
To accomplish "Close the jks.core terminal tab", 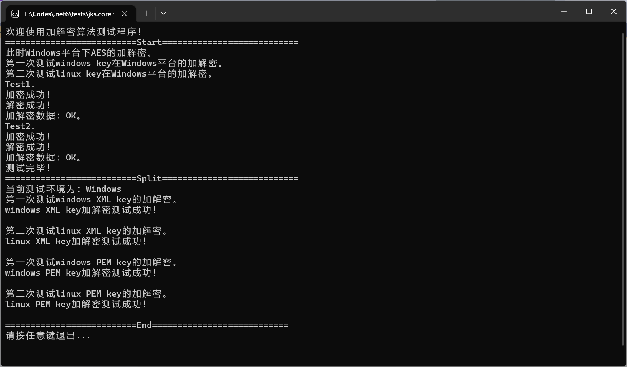I will point(124,13).
